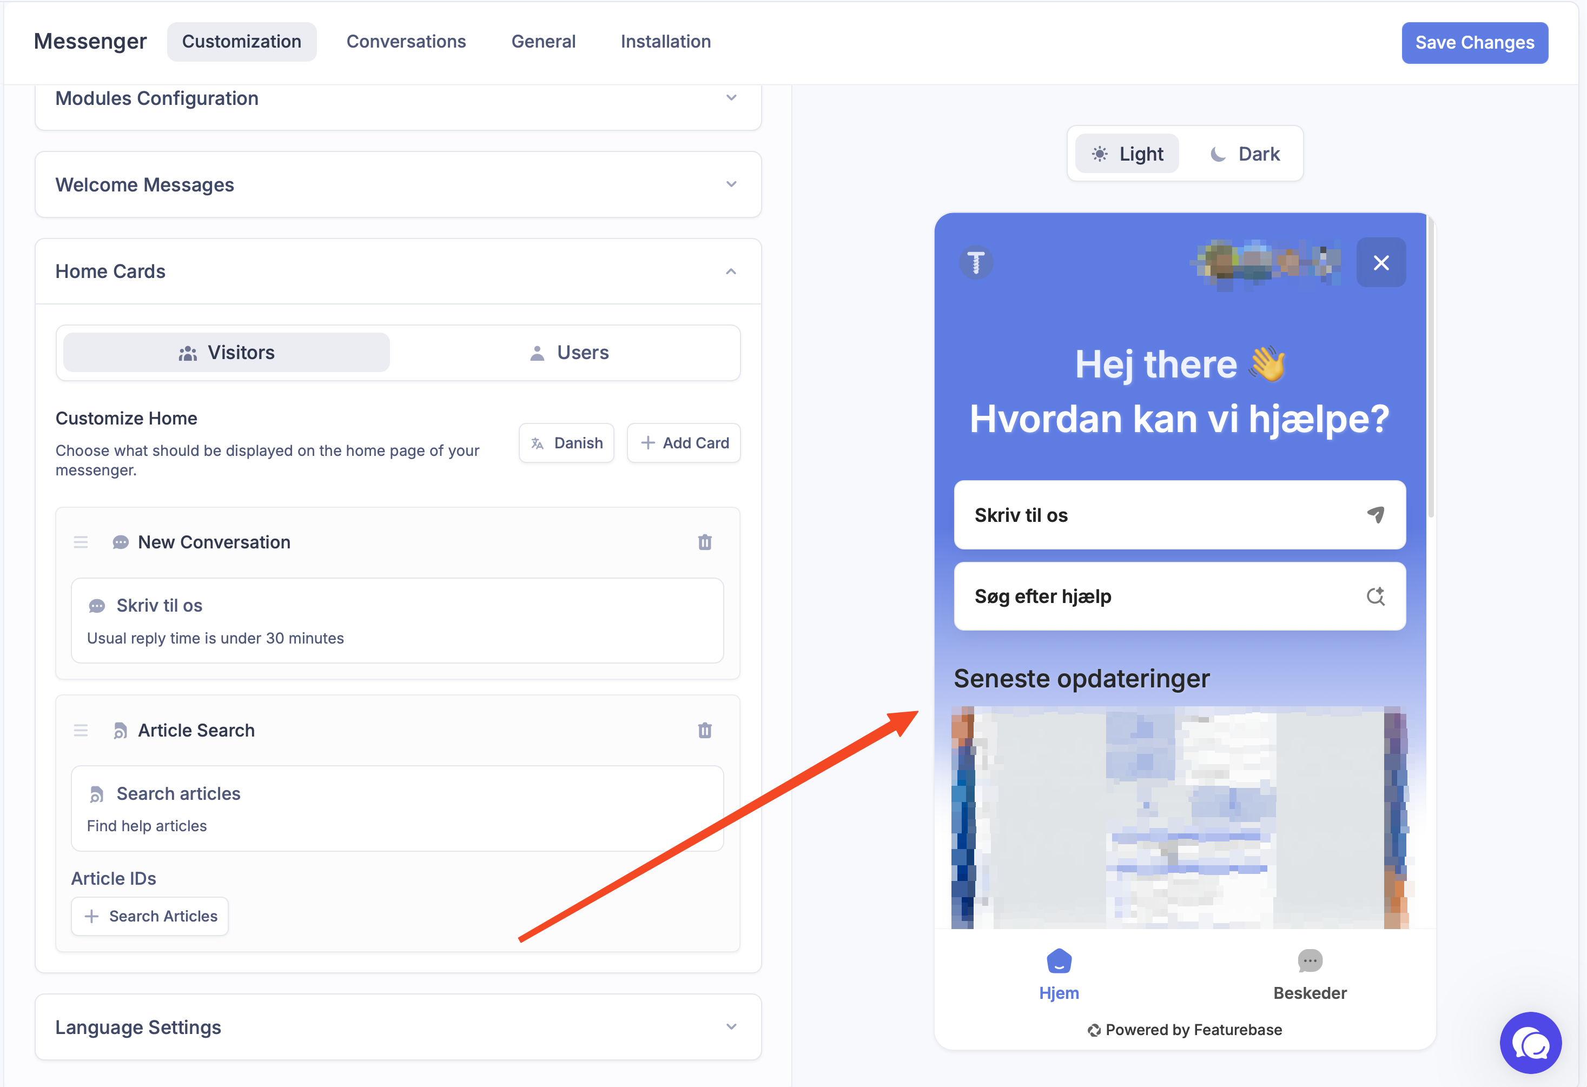Open the General tab
Viewport: 1587px width, 1087px height.
pos(544,42)
